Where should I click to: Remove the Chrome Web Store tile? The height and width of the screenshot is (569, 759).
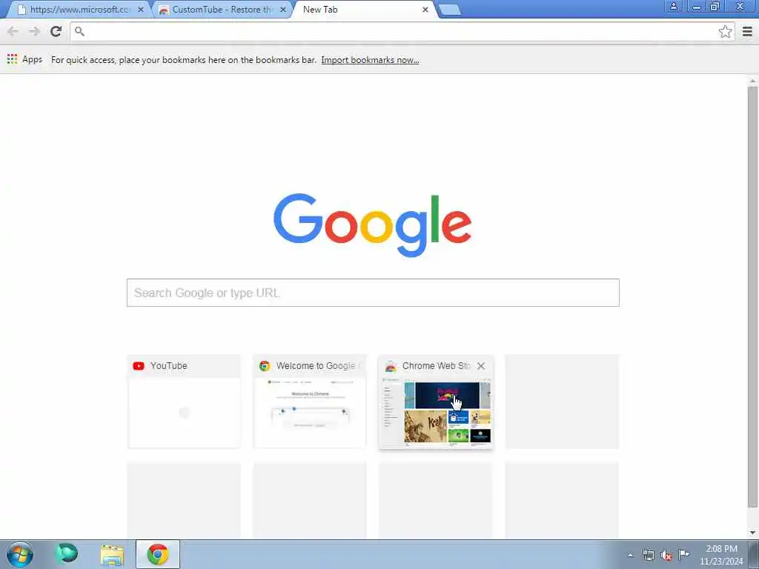[x=480, y=366]
